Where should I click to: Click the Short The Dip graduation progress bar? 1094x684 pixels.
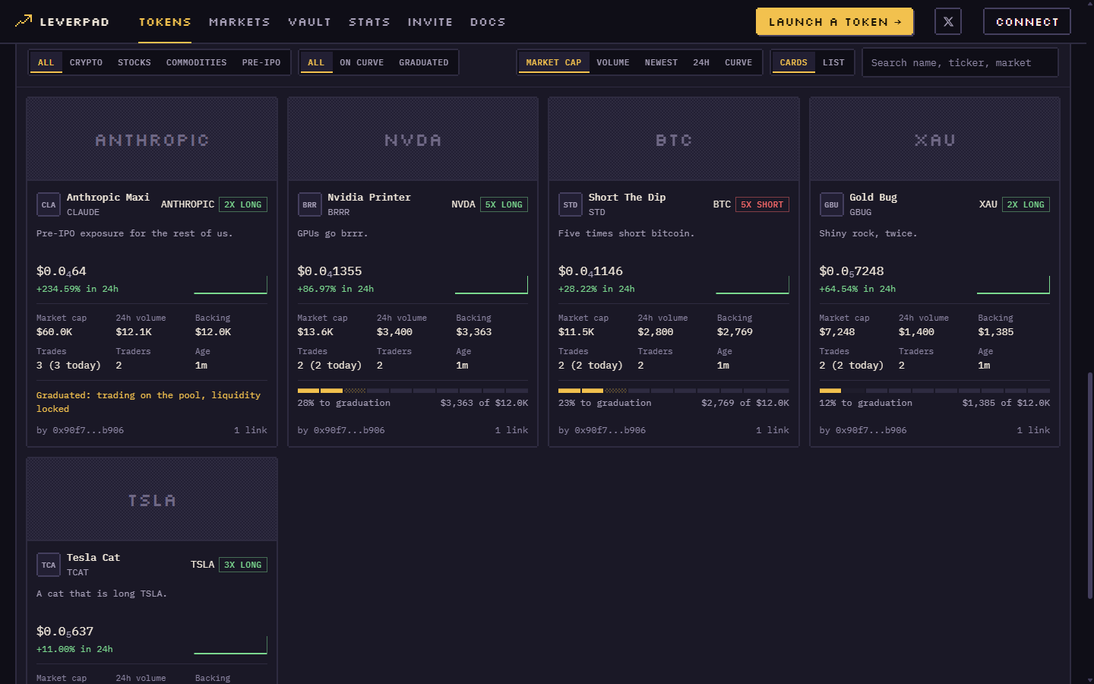(674, 391)
